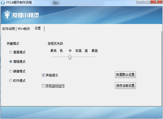The width and height of the screenshot is (163, 119).
Task: Click the disabled maximize button
Action: [147, 2]
